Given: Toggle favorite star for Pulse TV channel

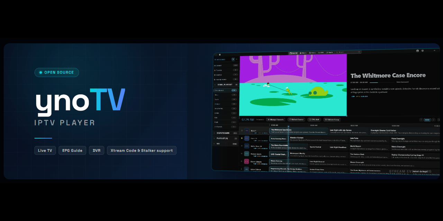Looking at the screenshot, I should tap(242, 138).
